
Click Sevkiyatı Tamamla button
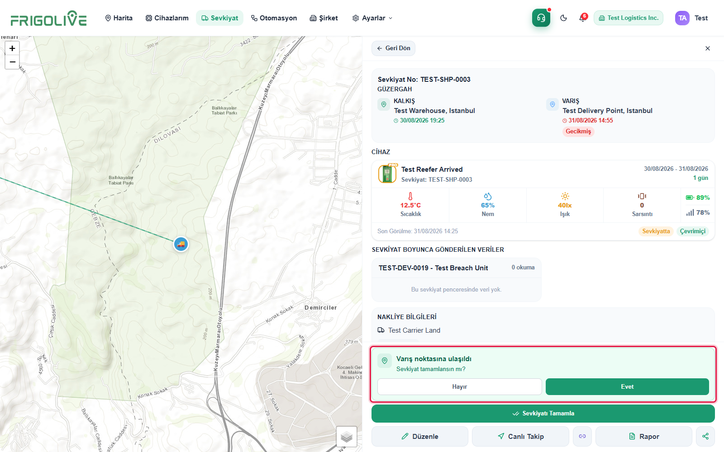point(543,414)
